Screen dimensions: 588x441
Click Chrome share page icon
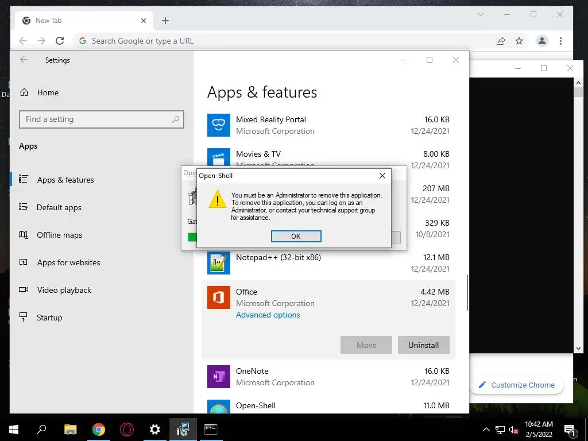tap(501, 41)
